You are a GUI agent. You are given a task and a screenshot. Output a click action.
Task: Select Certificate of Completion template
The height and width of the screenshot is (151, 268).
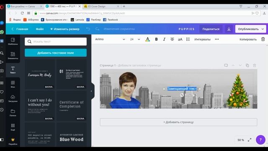[72, 106]
